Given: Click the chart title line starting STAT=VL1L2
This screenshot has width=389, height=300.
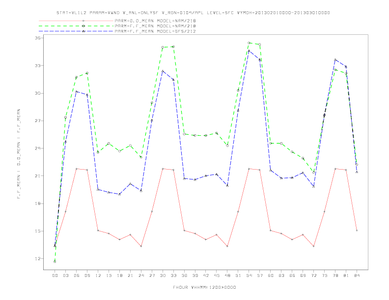Looking at the screenshot, I should click(193, 13).
